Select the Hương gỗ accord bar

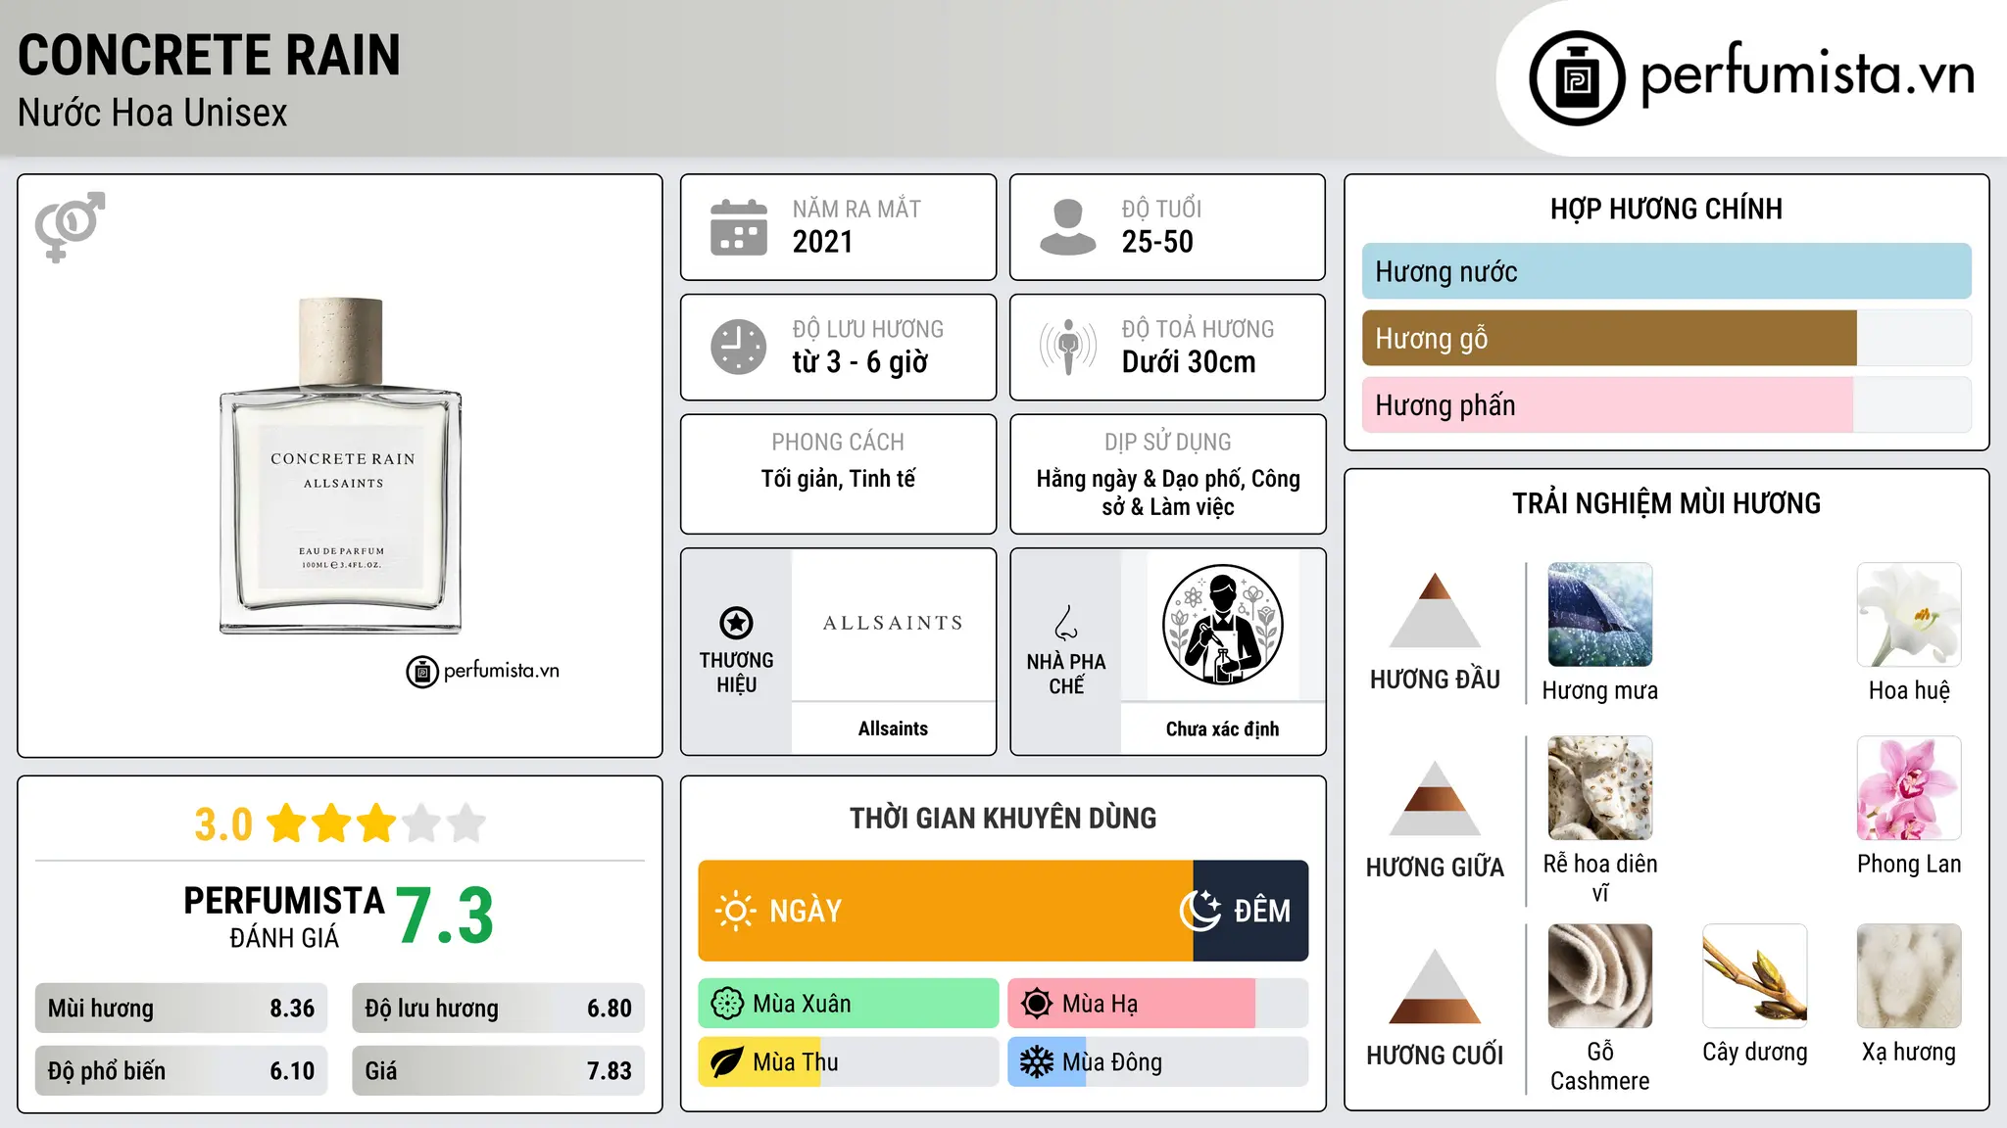click(1667, 338)
